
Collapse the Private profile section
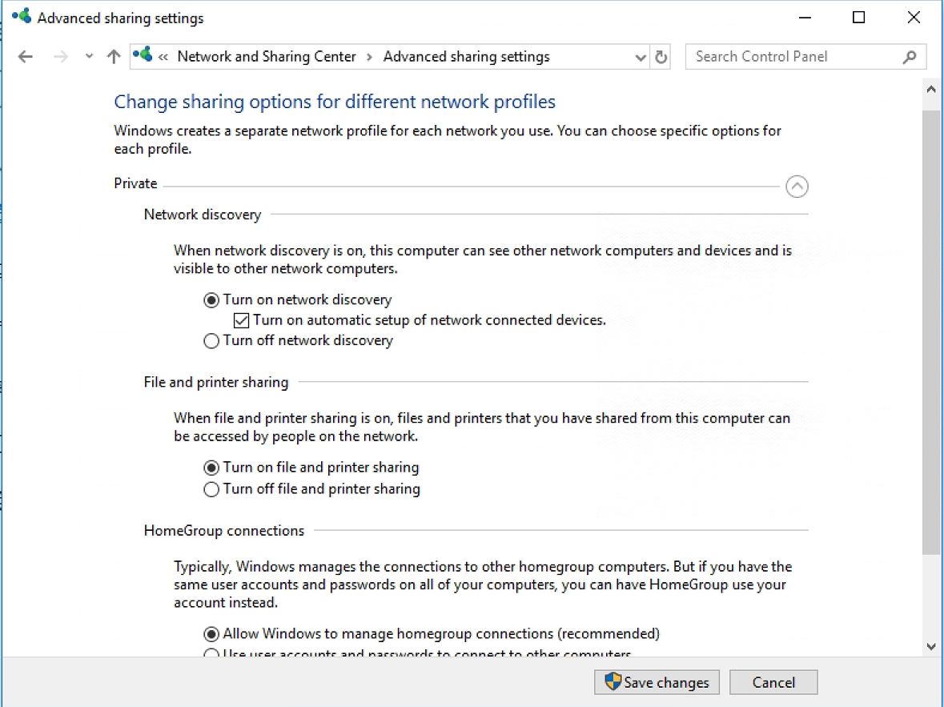(797, 186)
